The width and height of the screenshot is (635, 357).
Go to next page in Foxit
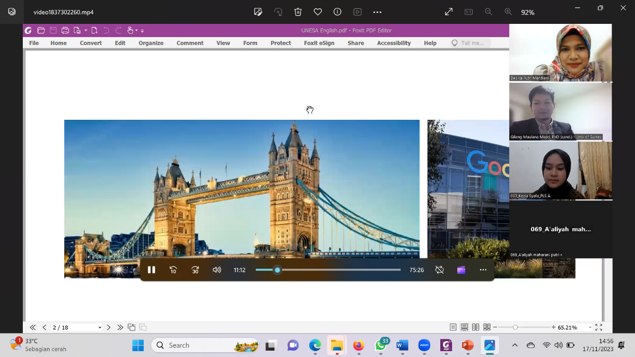109,327
